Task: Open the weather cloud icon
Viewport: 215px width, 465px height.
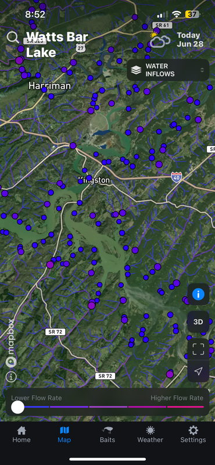Action: tap(160, 40)
